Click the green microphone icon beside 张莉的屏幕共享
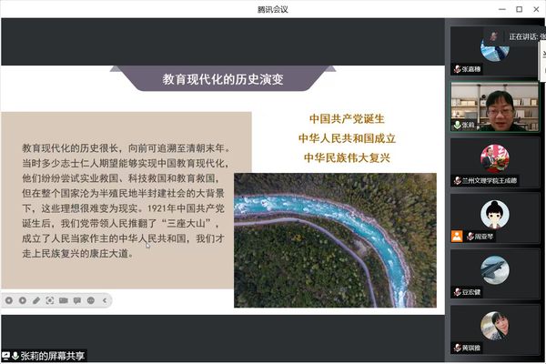Screen dimensions: 546x364 coord(15,356)
